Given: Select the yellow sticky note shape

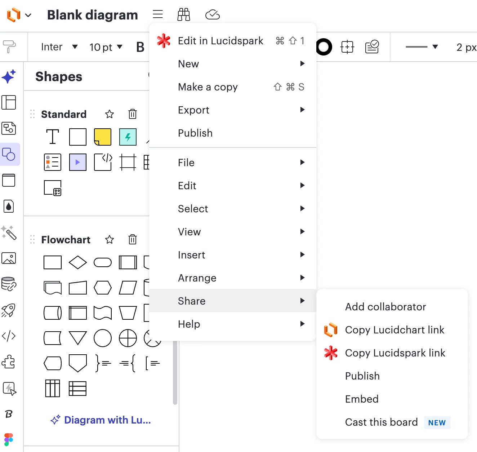Looking at the screenshot, I should point(103,137).
